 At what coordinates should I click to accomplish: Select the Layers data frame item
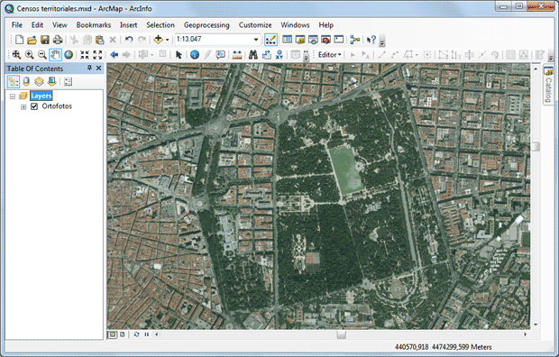(x=41, y=96)
